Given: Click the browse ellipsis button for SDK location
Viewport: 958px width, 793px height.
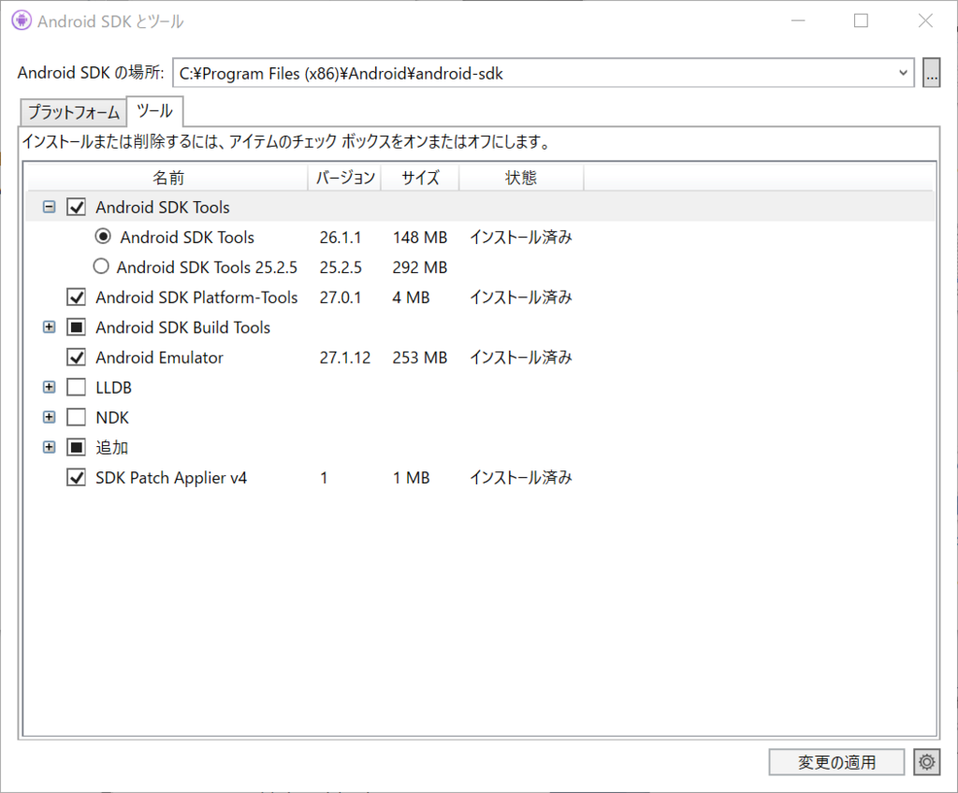Looking at the screenshot, I should (931, 73).
